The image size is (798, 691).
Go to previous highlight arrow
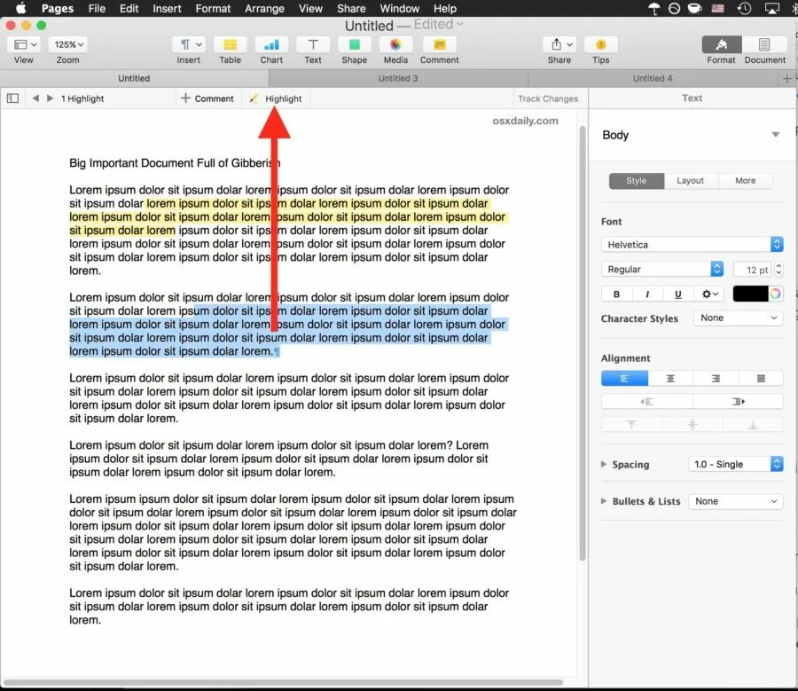click(35, 98)
